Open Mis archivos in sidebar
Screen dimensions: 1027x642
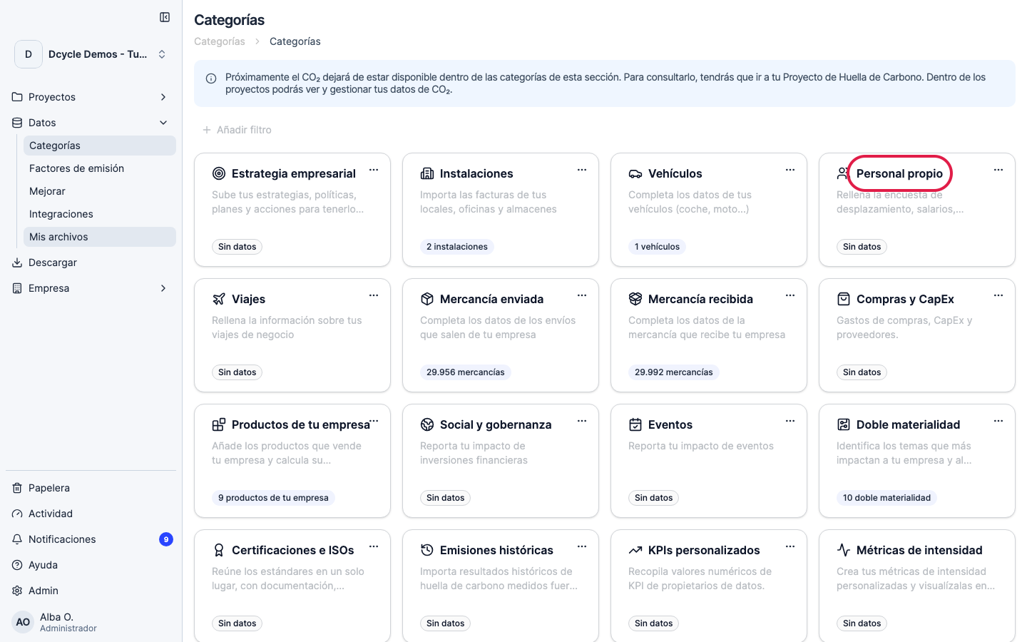pyautogui.click(x=100, y=237)
